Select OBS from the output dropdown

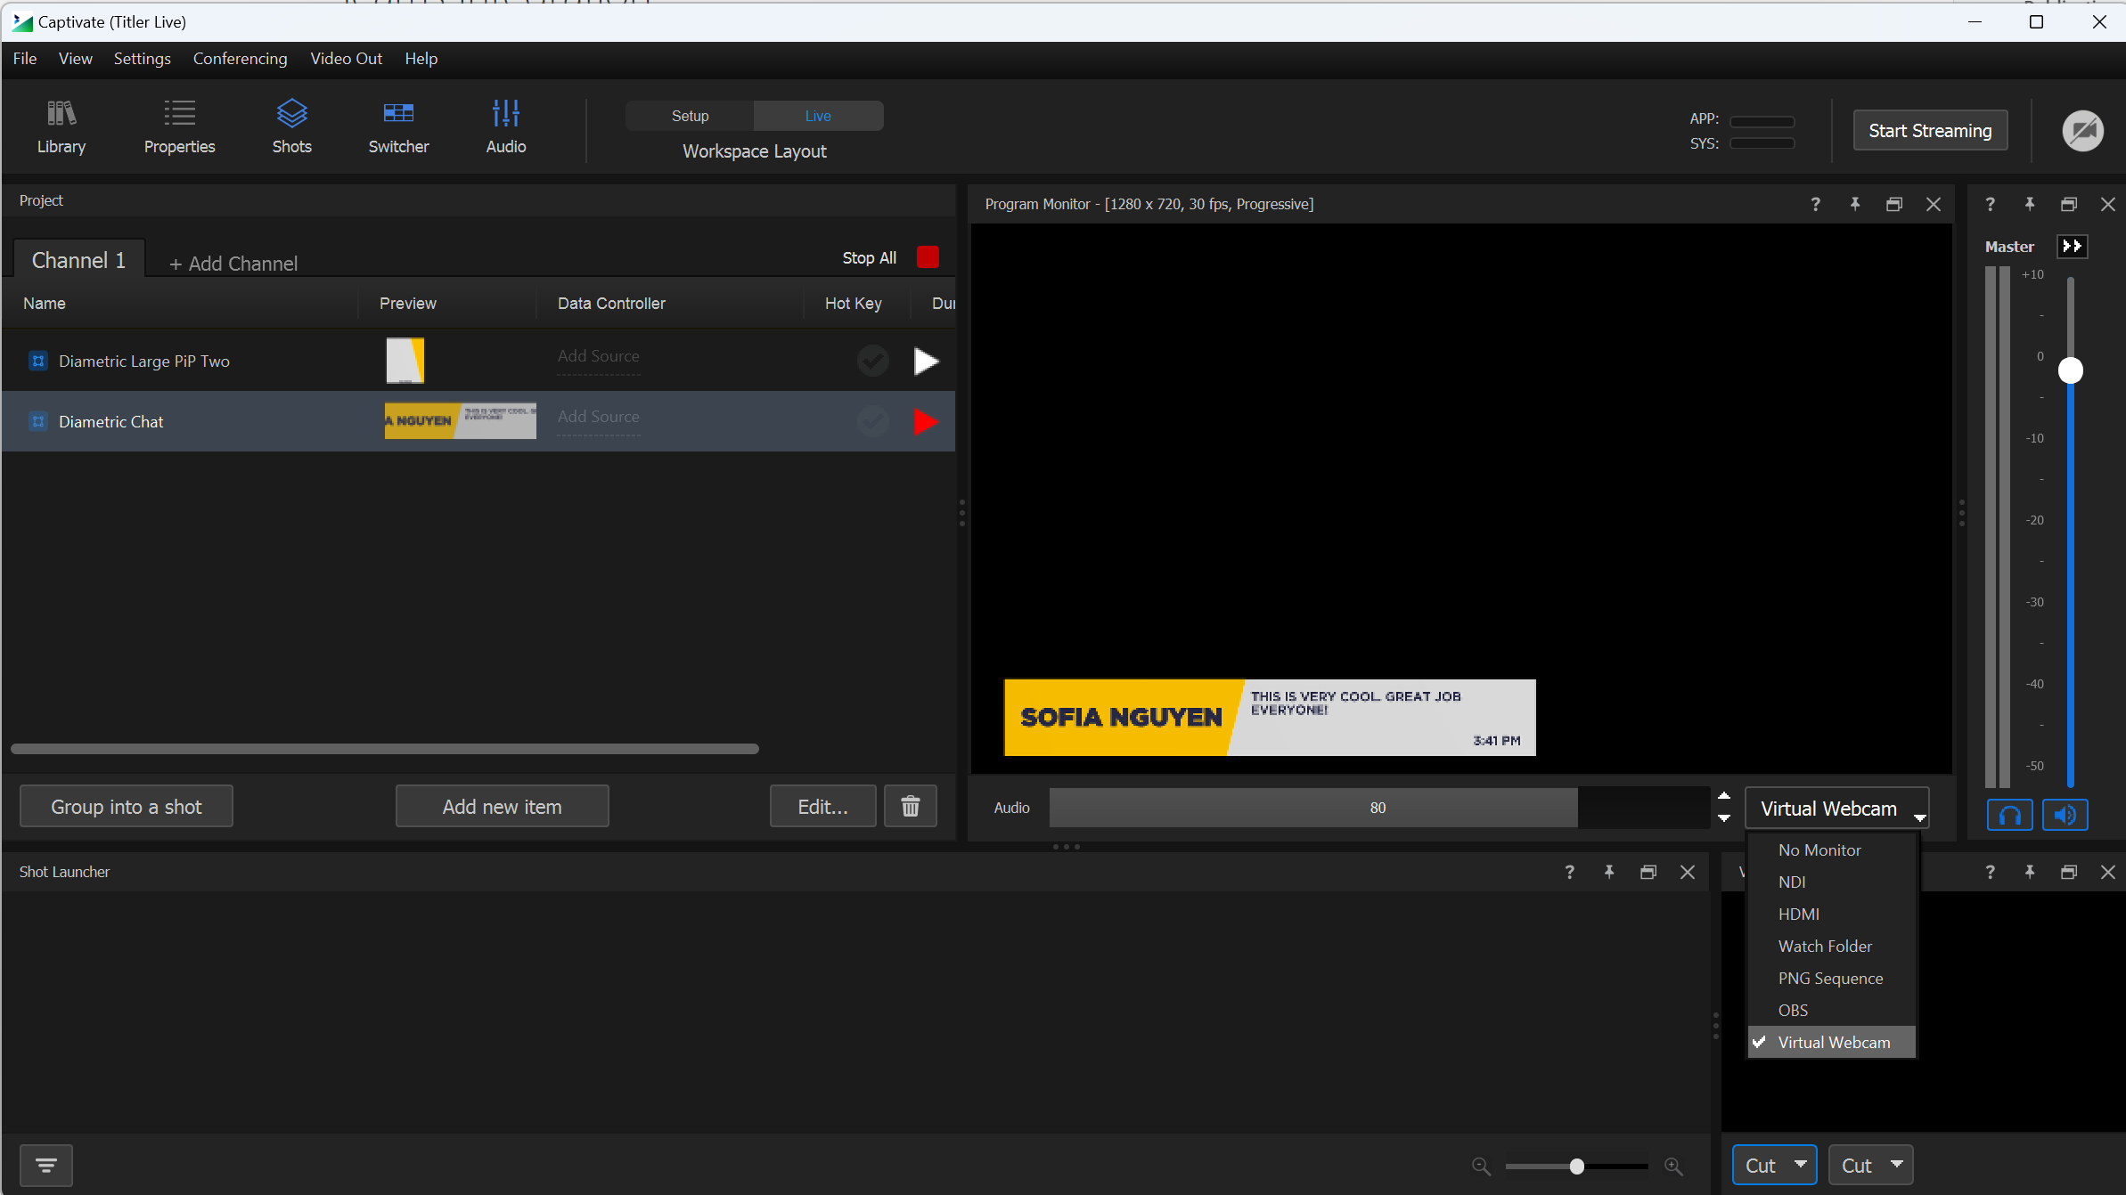pos(1793,1011)
